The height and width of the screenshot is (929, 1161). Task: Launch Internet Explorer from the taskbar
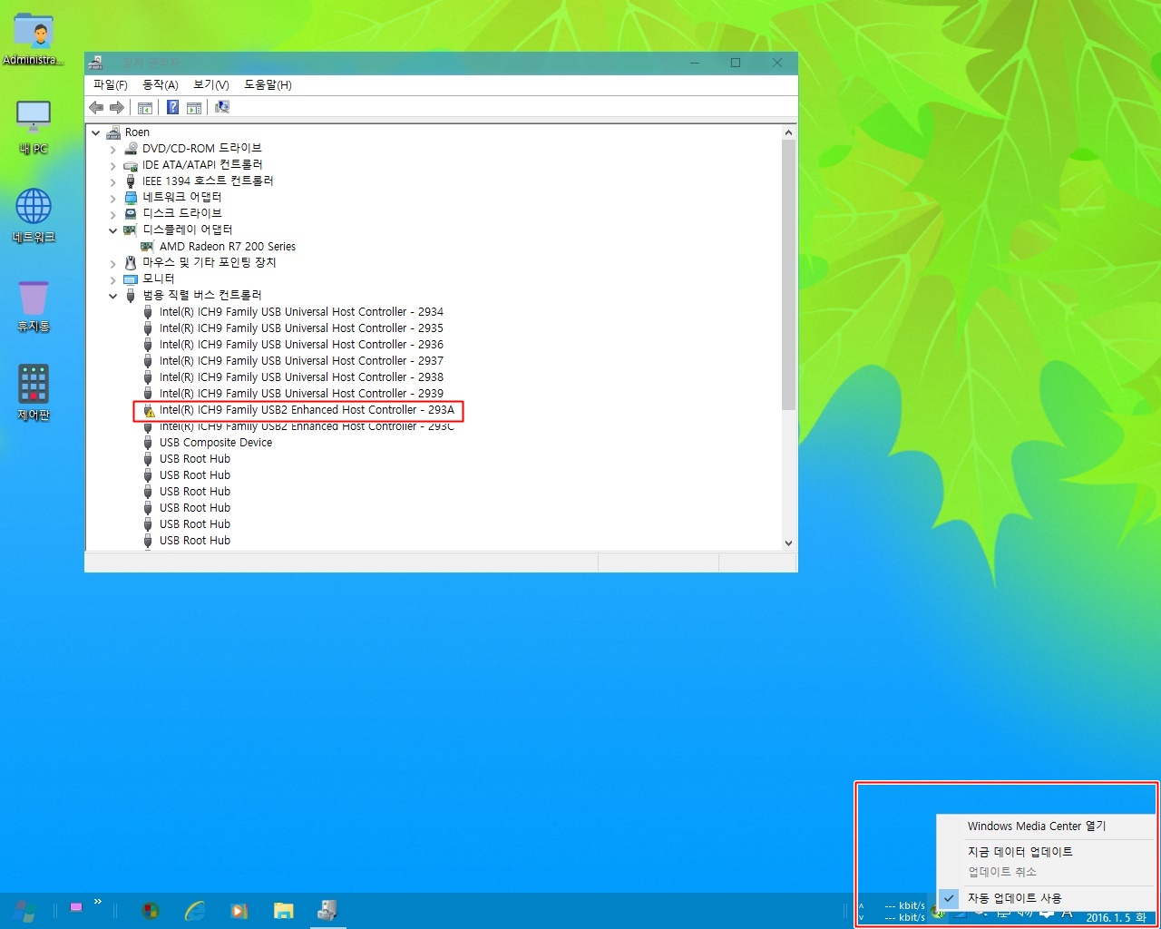click(x=195, y=910)
